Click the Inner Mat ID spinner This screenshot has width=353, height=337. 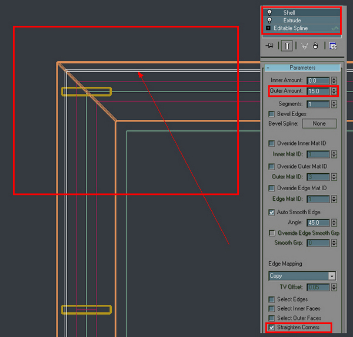pos(334,154)
